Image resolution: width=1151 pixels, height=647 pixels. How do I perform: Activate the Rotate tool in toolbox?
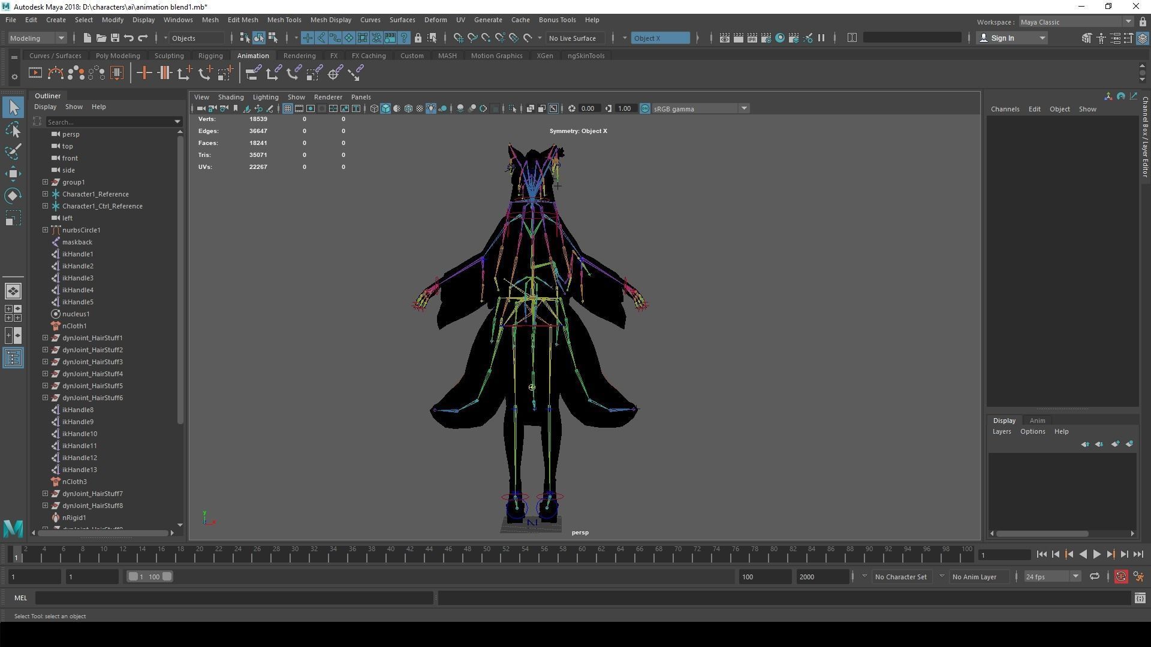click(x=13, y=196)
